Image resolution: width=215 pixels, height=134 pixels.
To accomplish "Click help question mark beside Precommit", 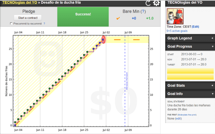I will 44,24.
